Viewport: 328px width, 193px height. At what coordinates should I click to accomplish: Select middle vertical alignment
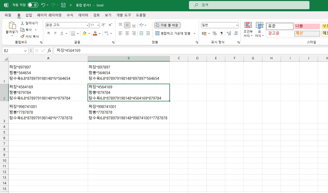coord(127,25)
